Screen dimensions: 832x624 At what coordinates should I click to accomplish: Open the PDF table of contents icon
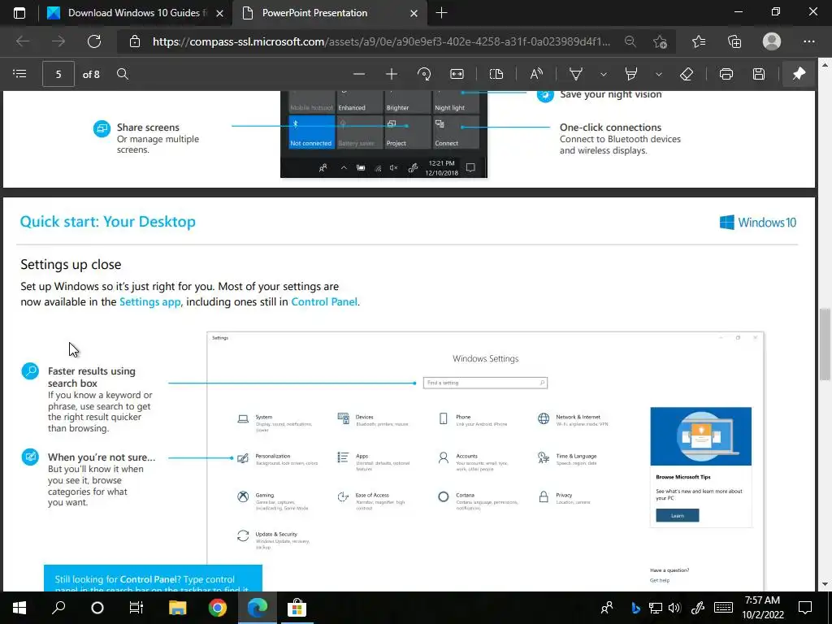coord(19,74)
